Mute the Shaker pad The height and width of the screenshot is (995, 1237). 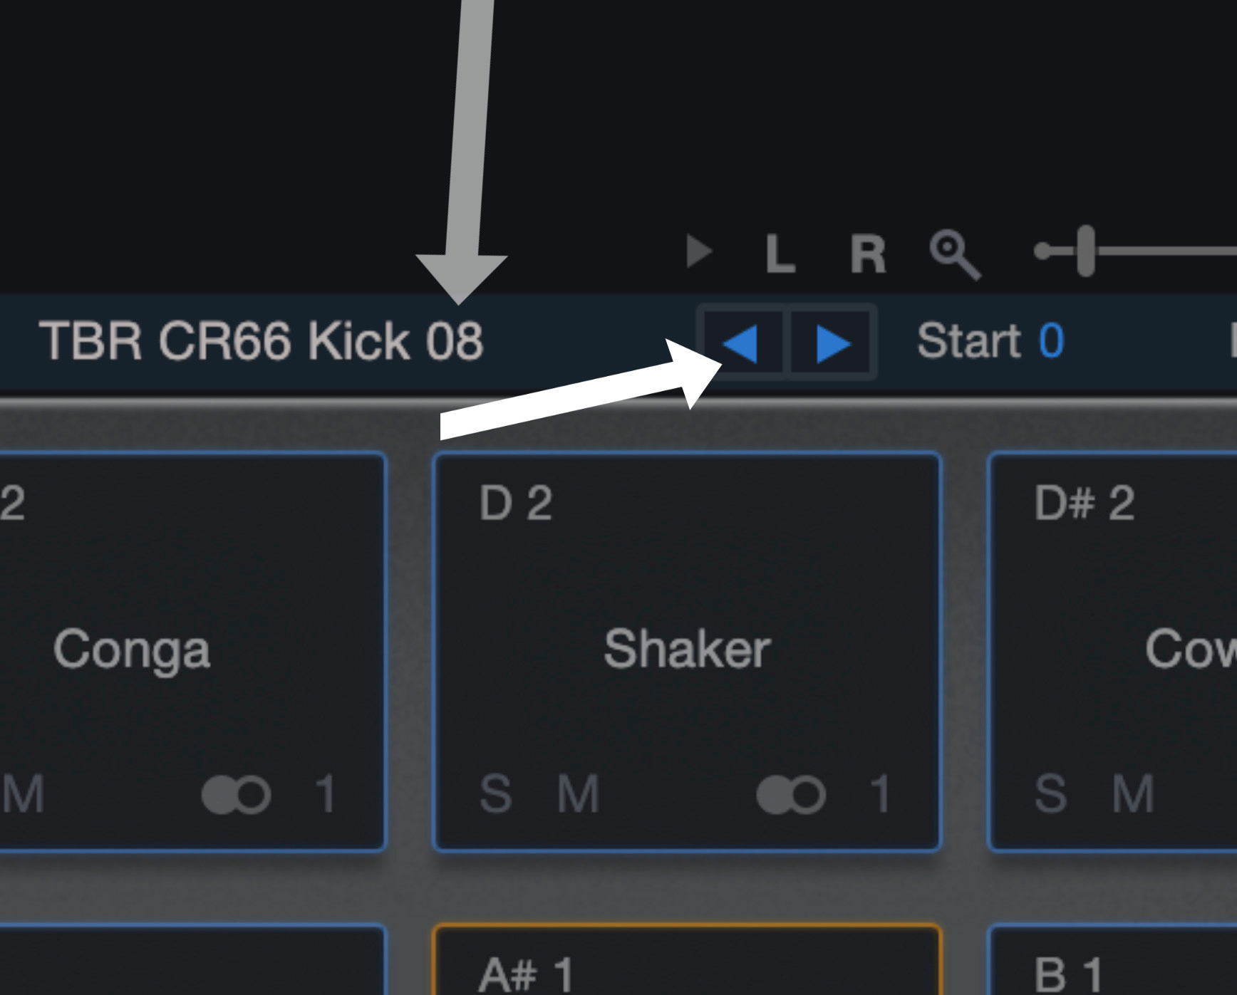[x=578, y=793]
